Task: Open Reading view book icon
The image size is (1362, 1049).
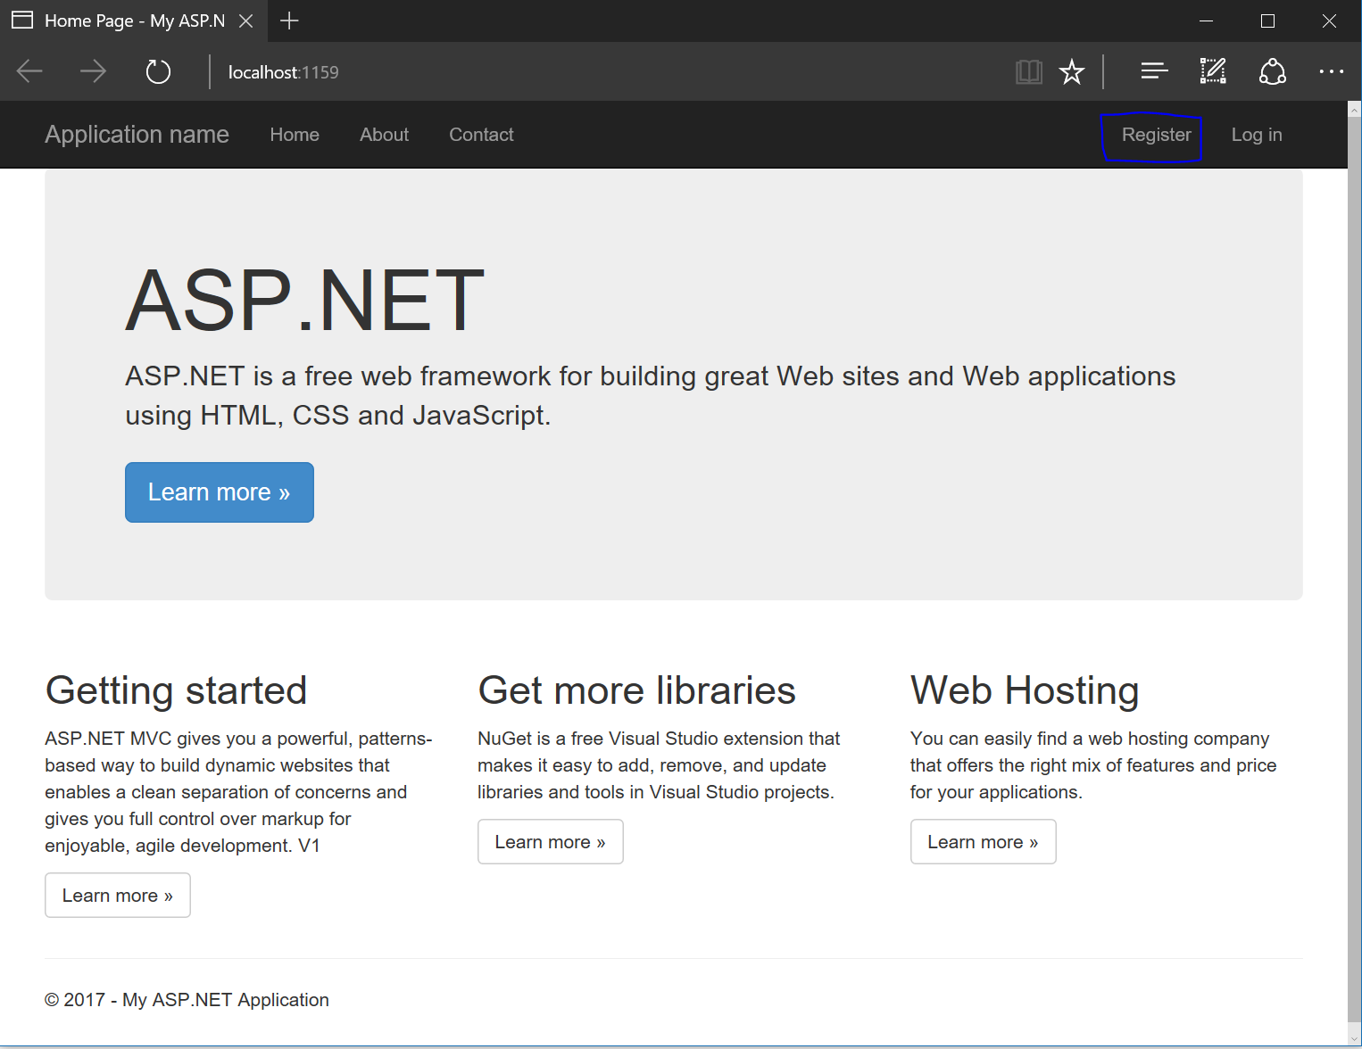Action: click(x=1029, y=71)
